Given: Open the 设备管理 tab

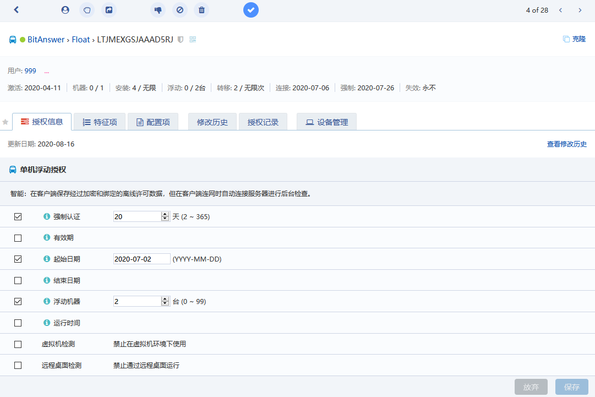Looking at the screenshot, I should 327,122.
